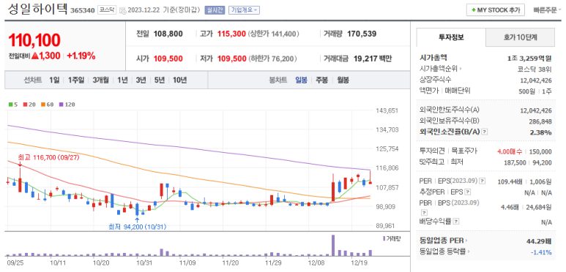Viewport: 566px width, 272px height.
Task: Click the stock code 365340
Action: (82, 10)
